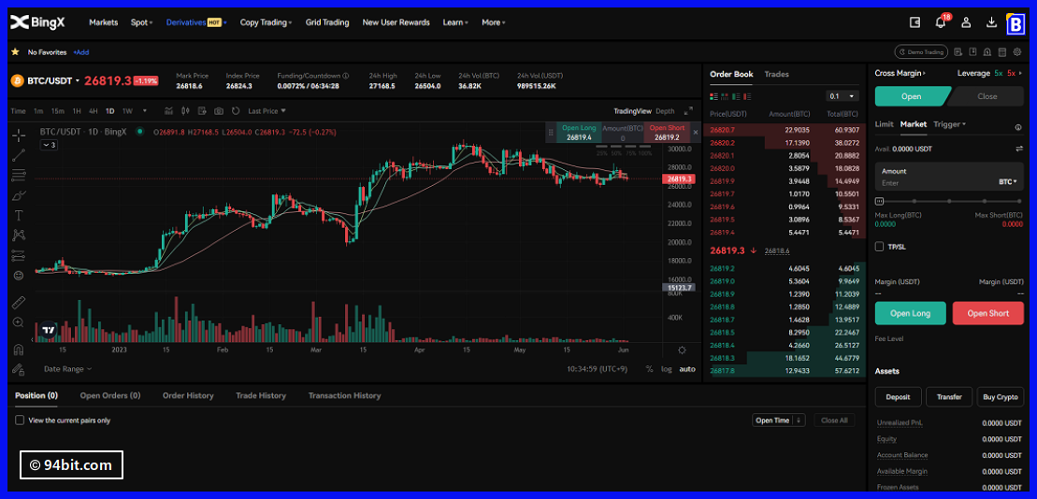Select the crosshair cursor drawing tool
Screen dimensions: 1037x499
pos(19,135)
